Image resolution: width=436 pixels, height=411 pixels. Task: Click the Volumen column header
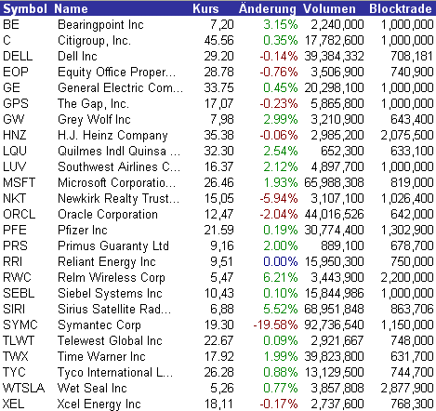[x=329, y=8]
